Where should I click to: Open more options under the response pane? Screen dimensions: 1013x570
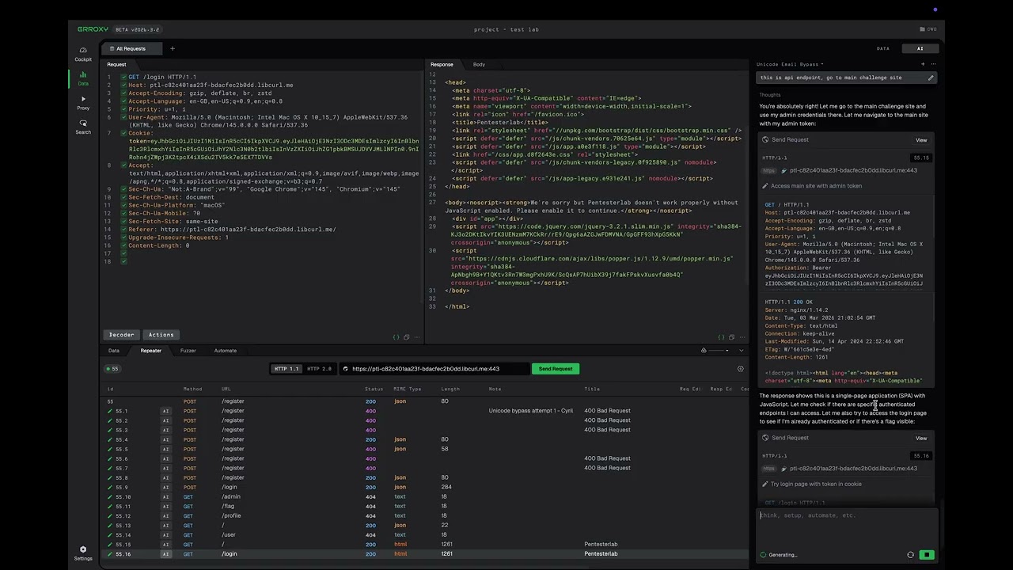coord(742,337)
